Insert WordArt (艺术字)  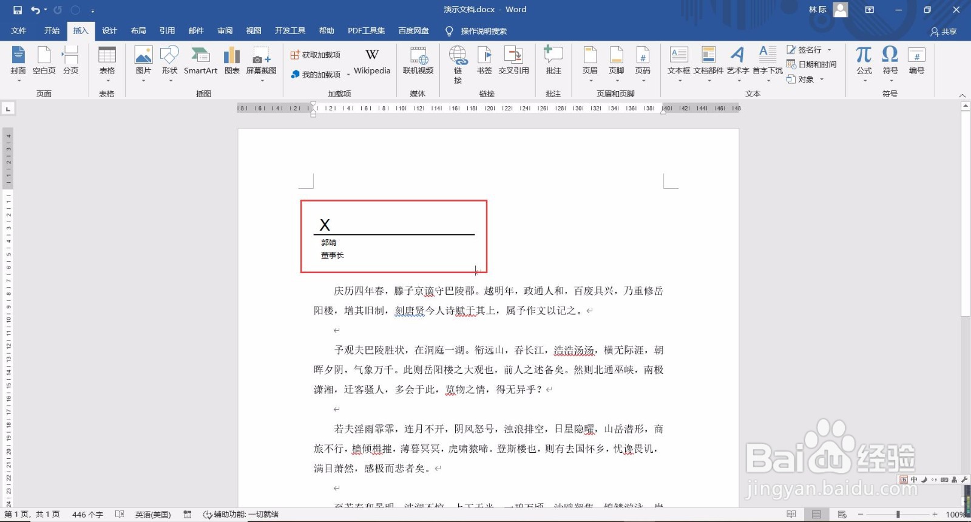[738, 64]
